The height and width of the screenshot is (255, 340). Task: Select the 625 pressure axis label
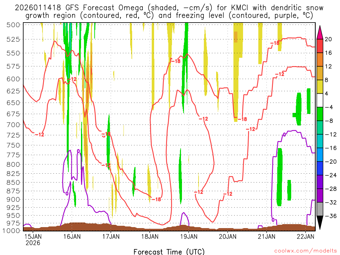(13, 91)
